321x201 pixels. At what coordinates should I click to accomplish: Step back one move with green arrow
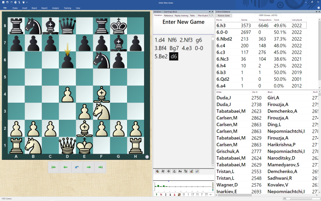(65, 167)
